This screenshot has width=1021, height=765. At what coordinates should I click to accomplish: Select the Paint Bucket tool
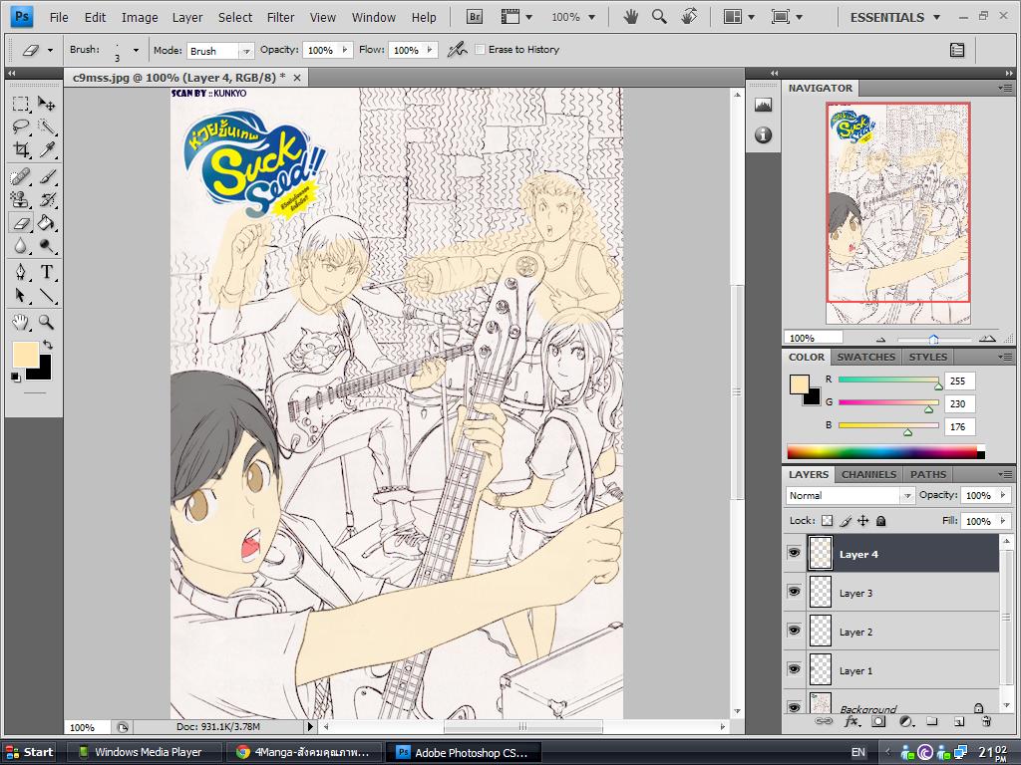[46, 223]
